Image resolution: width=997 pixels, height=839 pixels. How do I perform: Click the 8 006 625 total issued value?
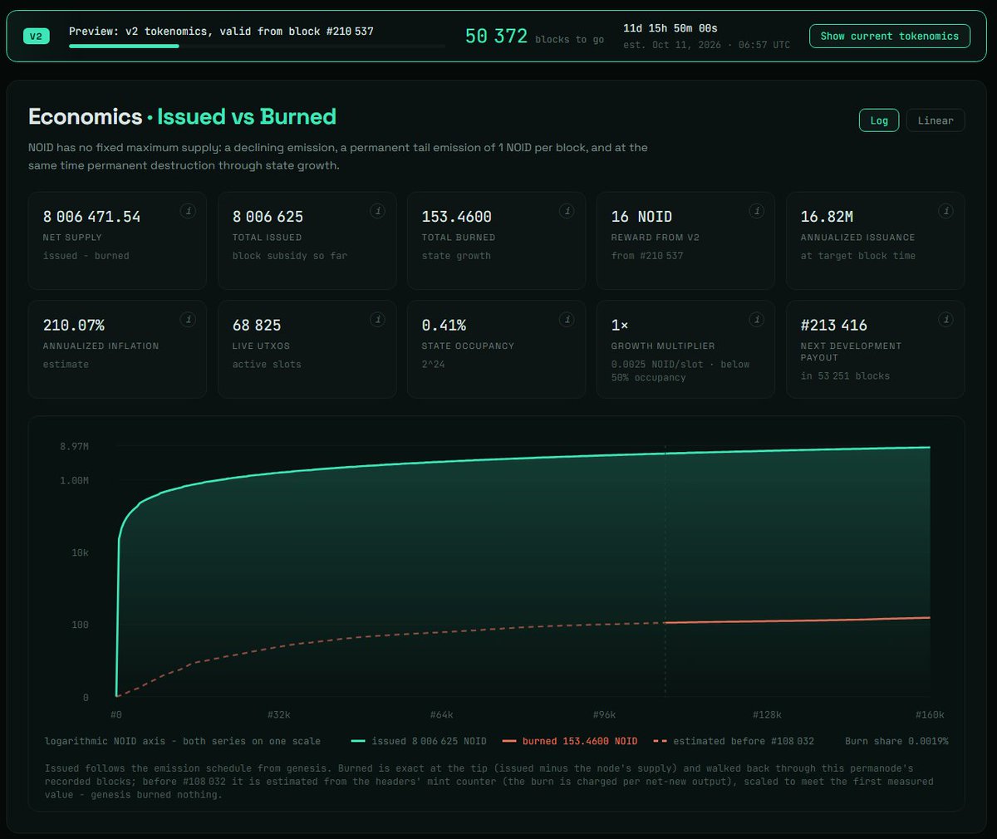click(268, 217)
